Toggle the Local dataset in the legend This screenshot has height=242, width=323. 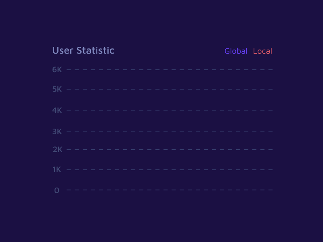pos(262,51)
